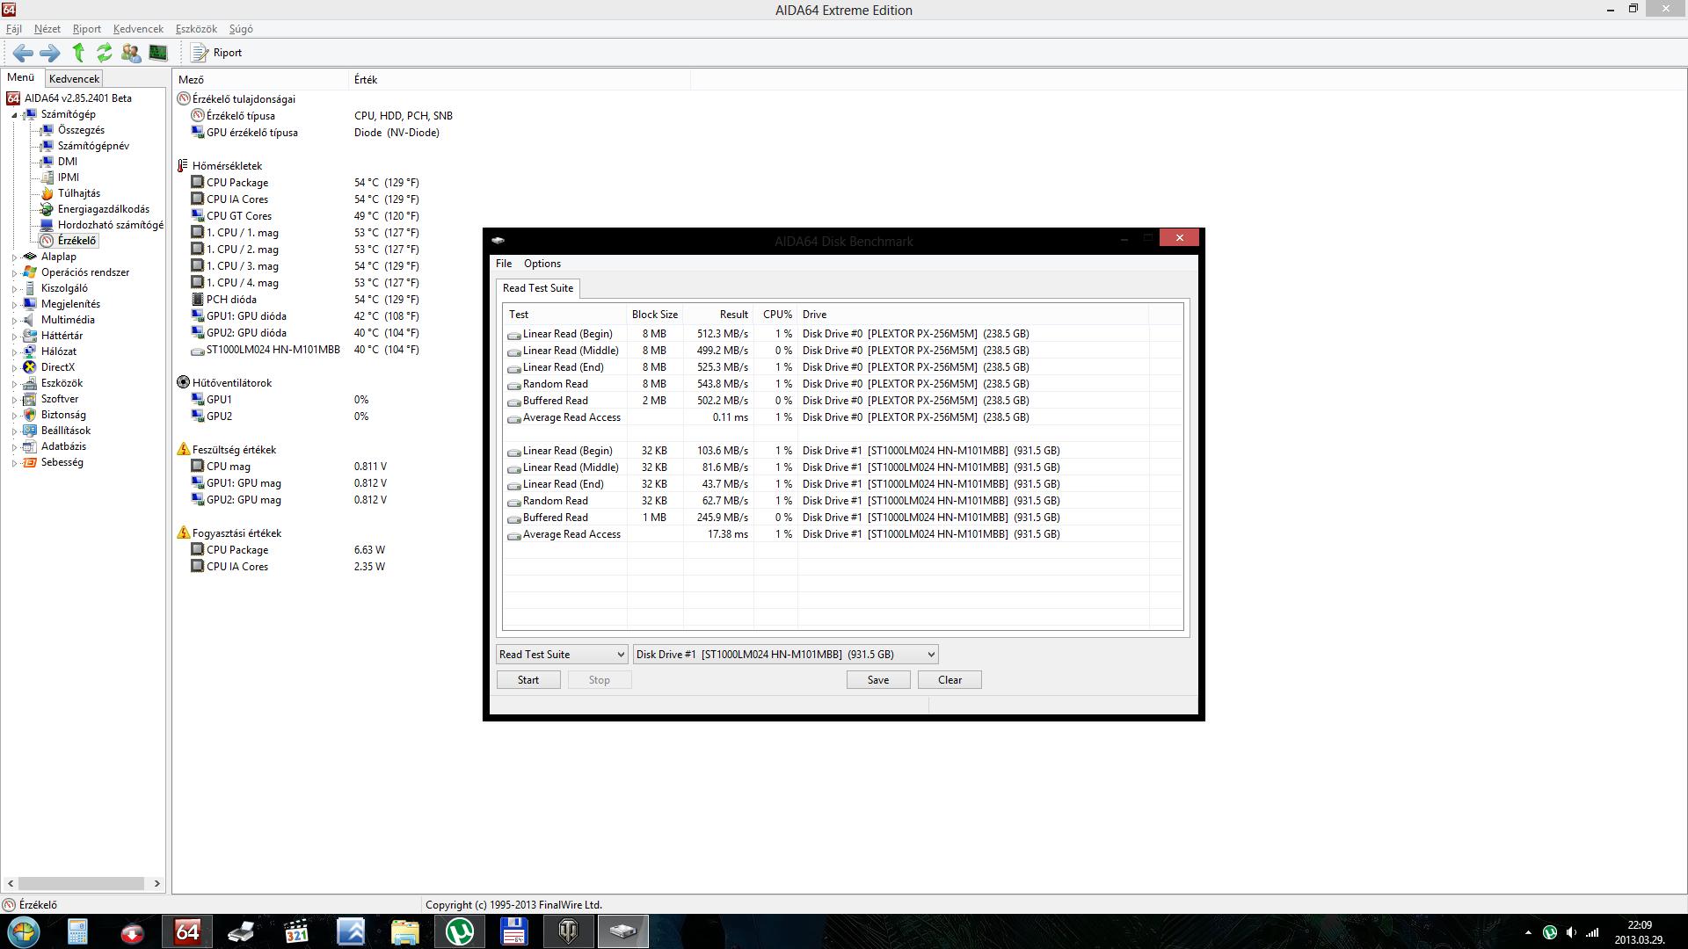Open the Kedvencek menu in menu bar

click(x=138, y=29)
